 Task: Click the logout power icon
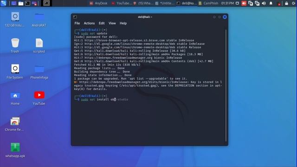coord(294,3)
